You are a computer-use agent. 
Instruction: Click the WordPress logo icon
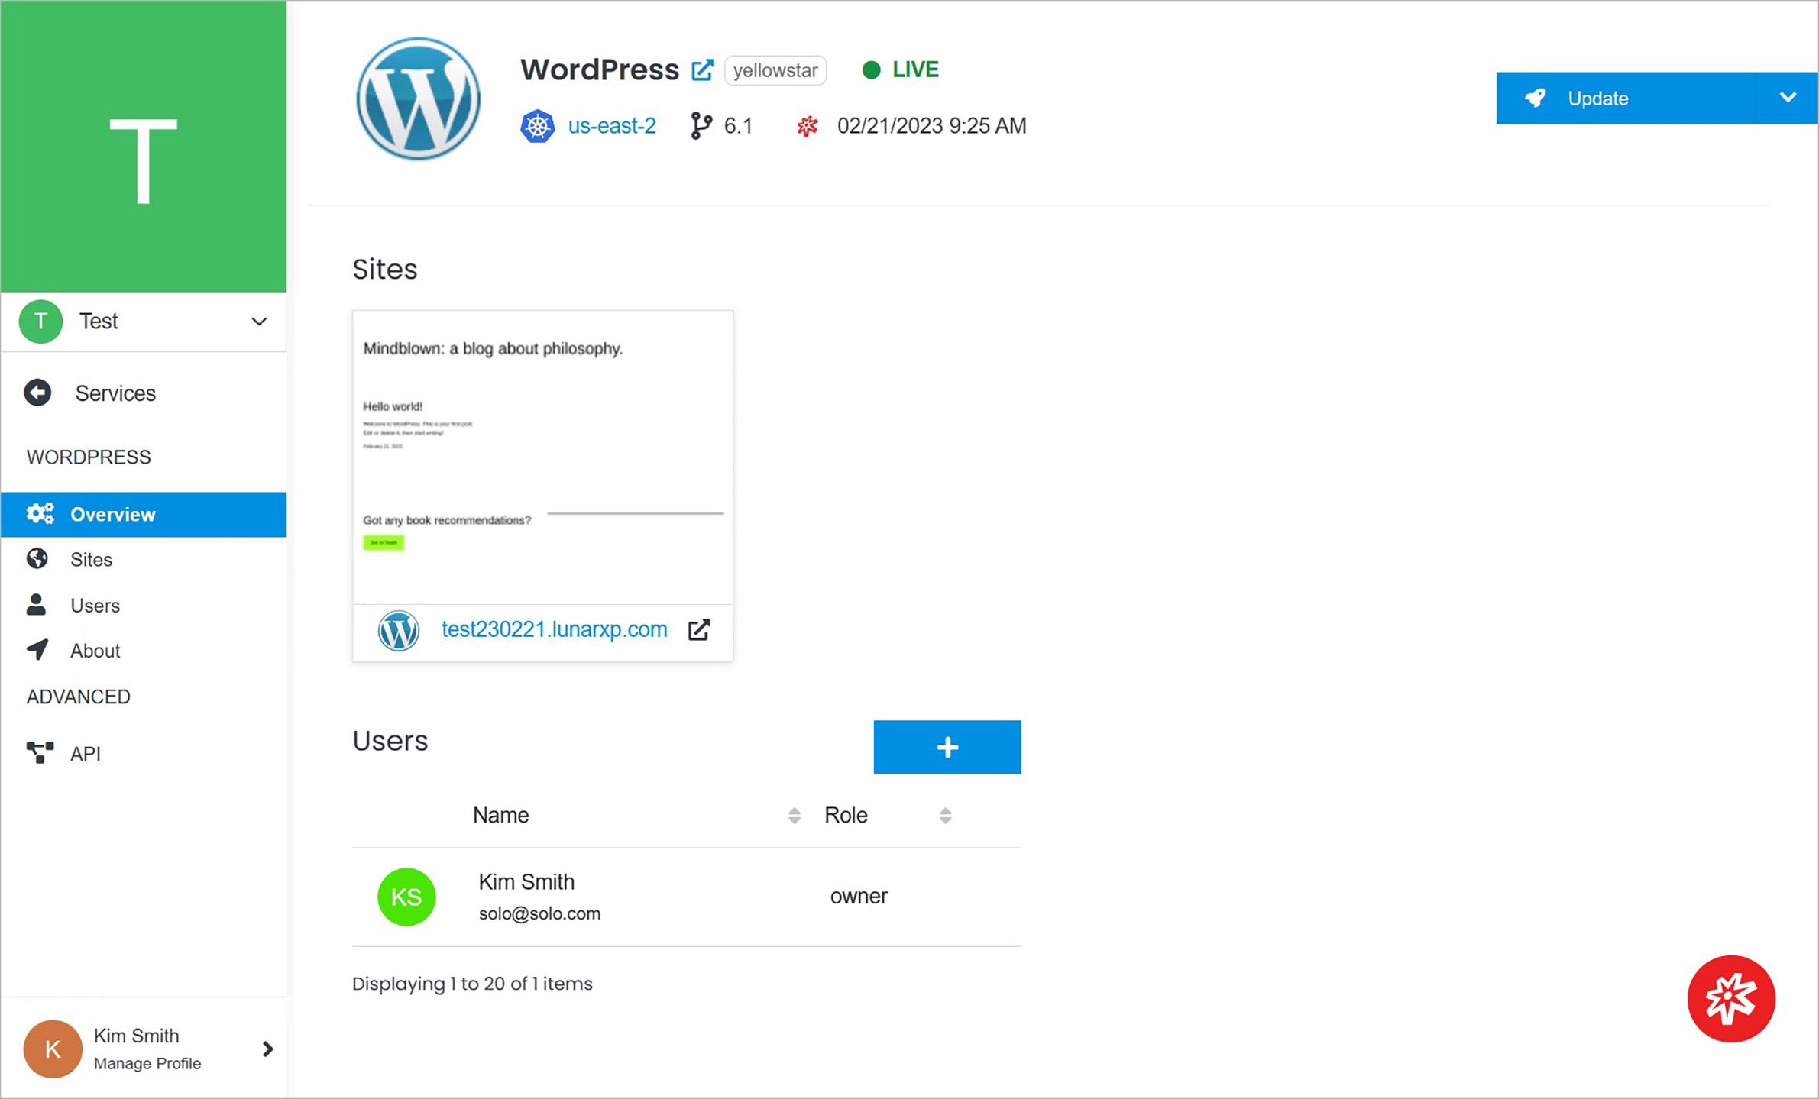[x=419, y=100]
